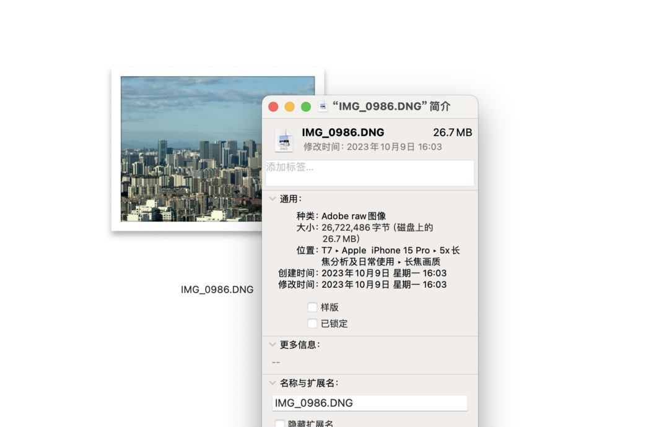Toggle the 隐藏扩展名 checkbox
The image size is (669, 427).
[x=280, y=424]
